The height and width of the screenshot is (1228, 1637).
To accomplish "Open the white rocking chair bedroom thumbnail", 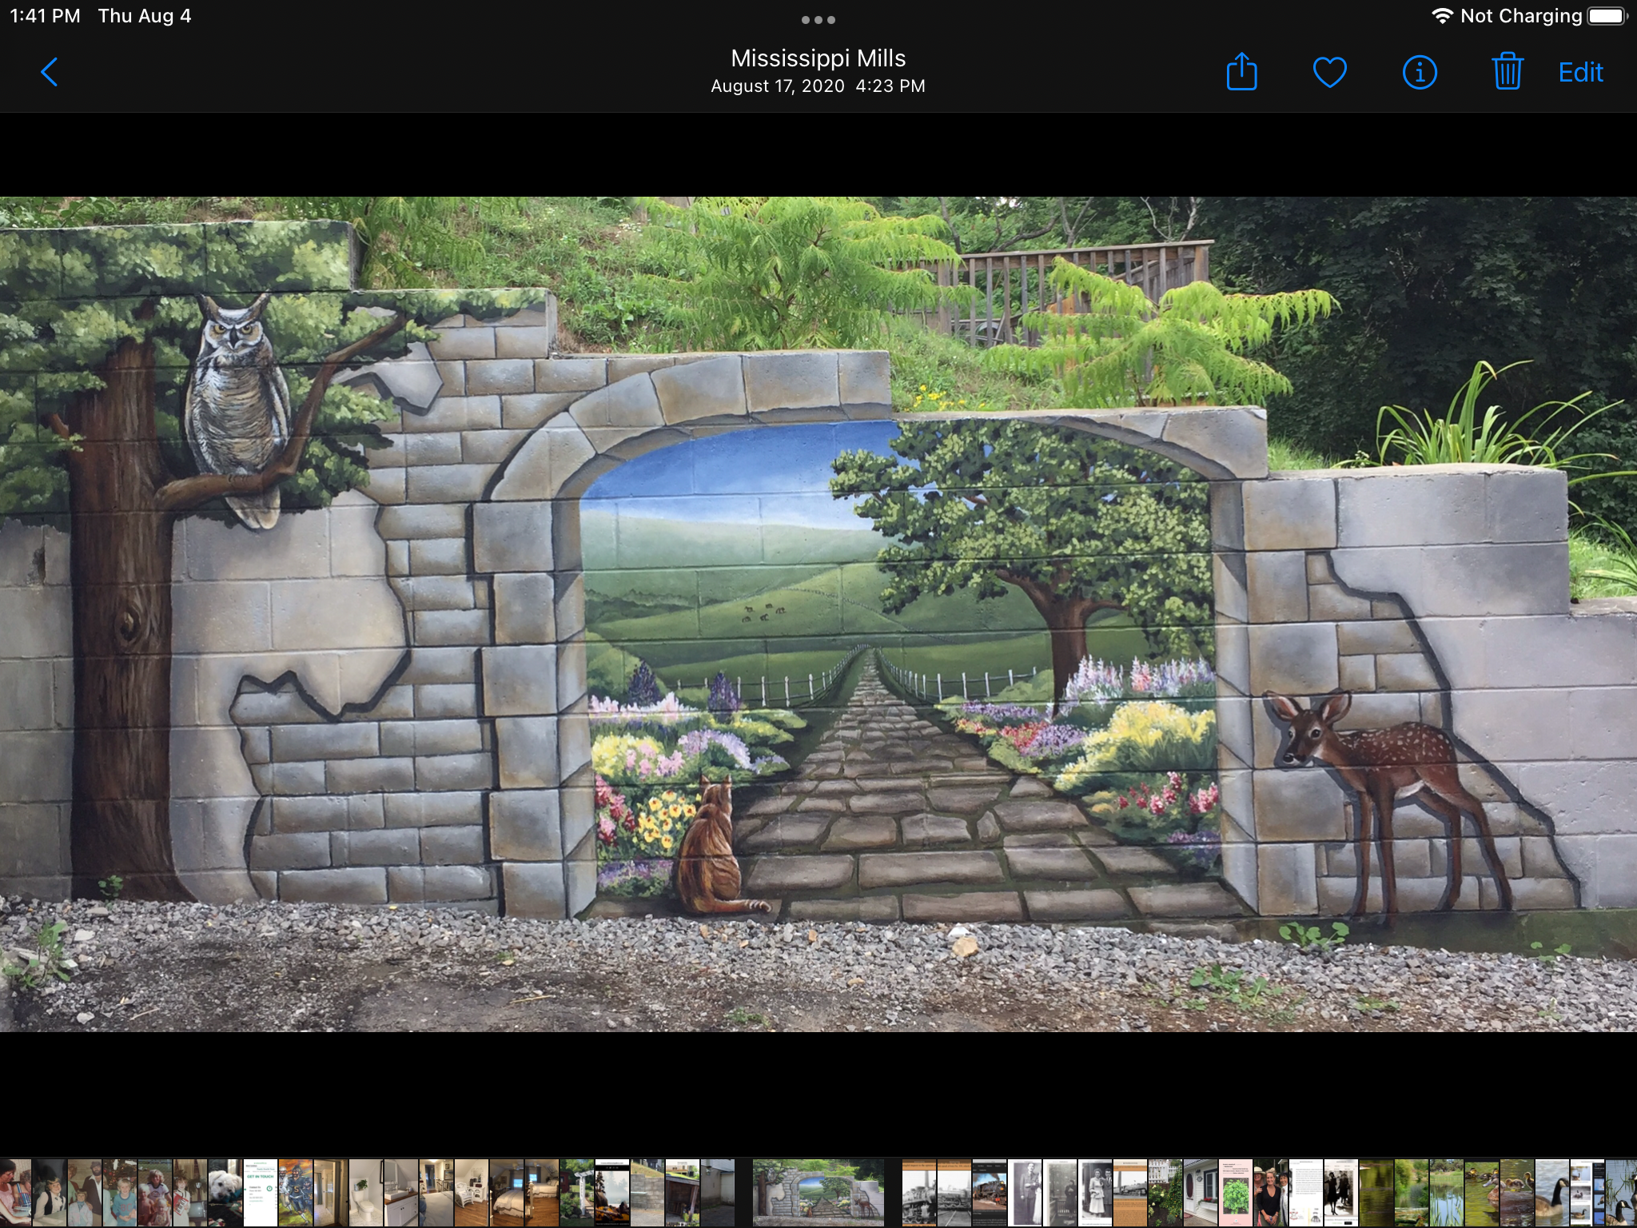I will tap(471, 1193).
